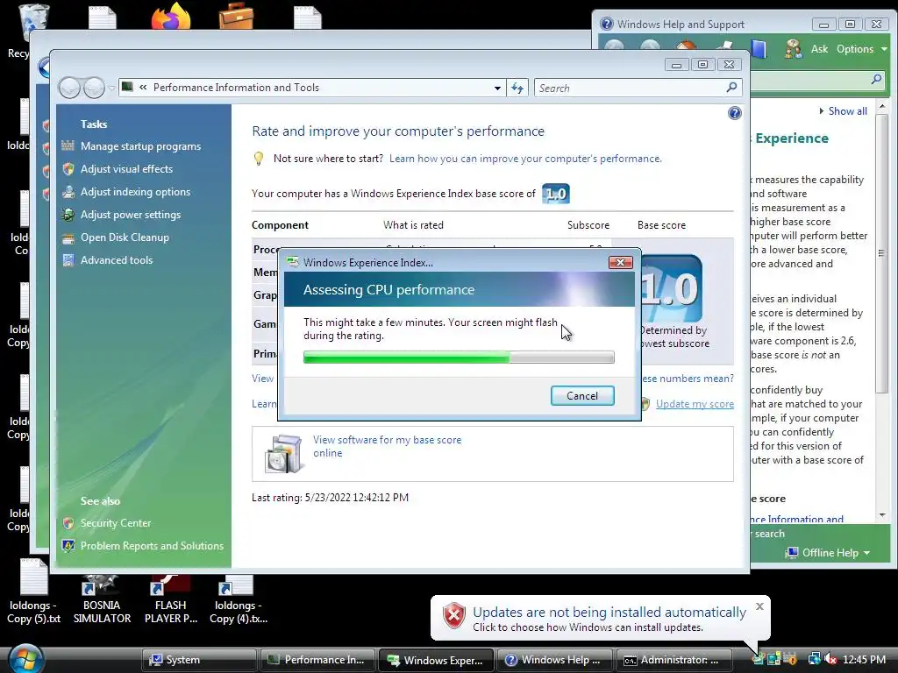Refresh the Performance Information and Tools page
898x673 pixels.
point(517,89)
